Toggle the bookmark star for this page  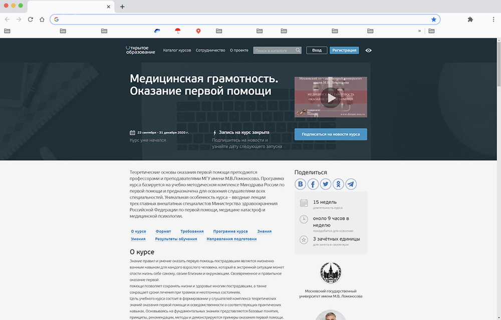coord(433,20)
